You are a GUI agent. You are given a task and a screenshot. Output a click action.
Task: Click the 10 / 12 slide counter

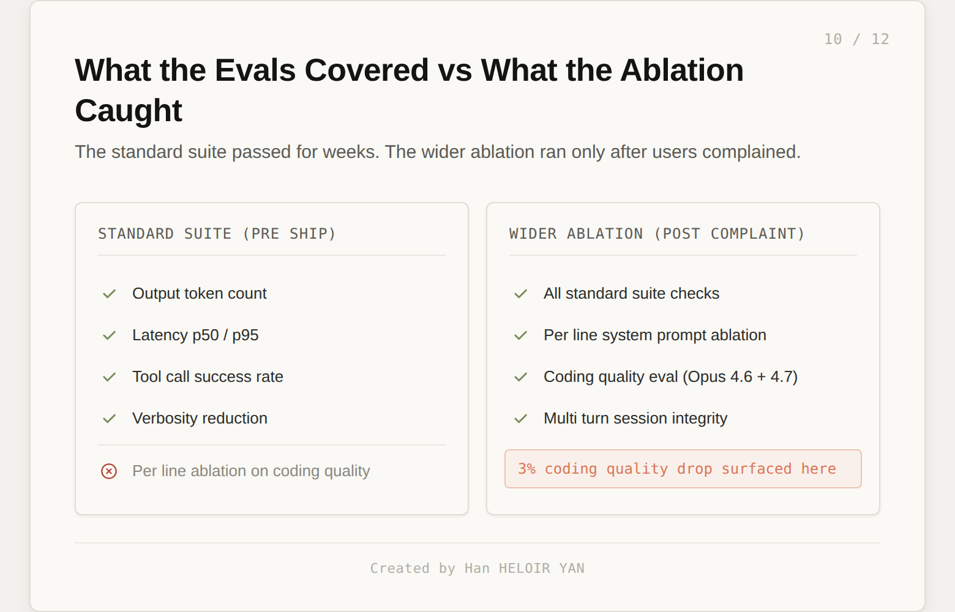coord(856,39)
